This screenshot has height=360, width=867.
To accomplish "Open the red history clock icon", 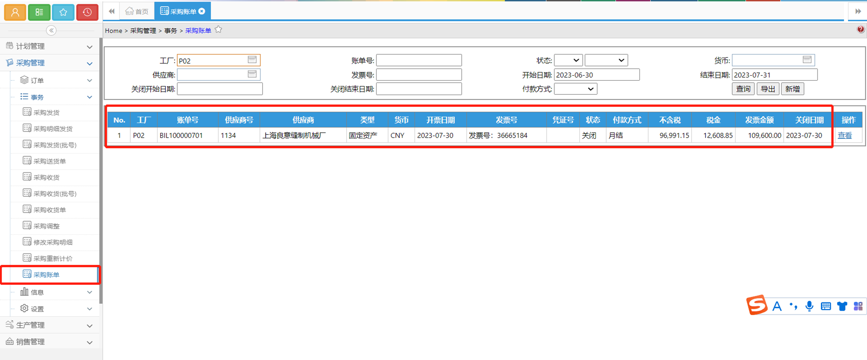I will (x=87, y=12).
